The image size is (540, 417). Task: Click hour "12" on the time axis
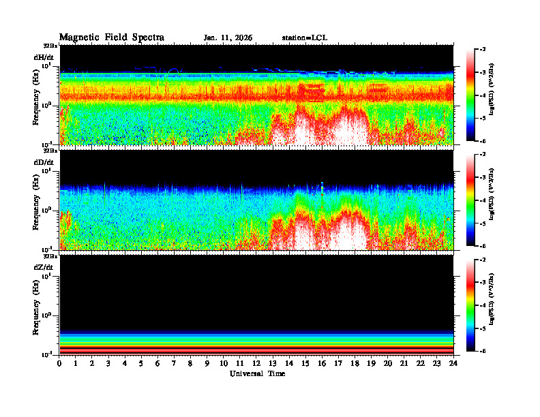(x=256, y=363)
